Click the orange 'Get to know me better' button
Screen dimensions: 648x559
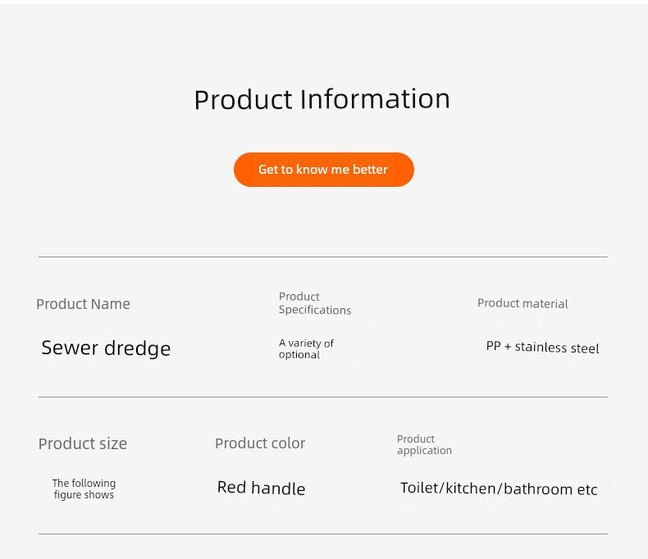[x=323, y=170]
